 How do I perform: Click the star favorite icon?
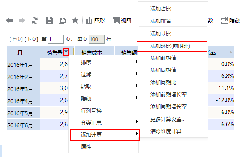coord(75,20)
